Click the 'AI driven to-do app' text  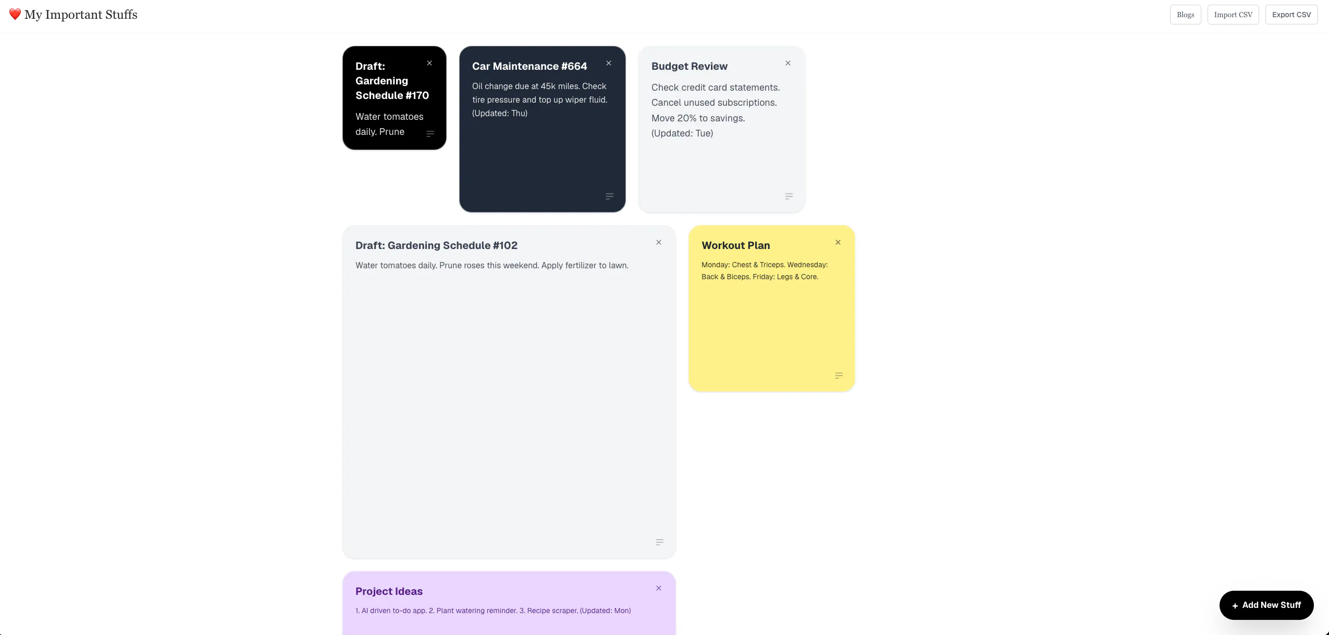[493, 611]
